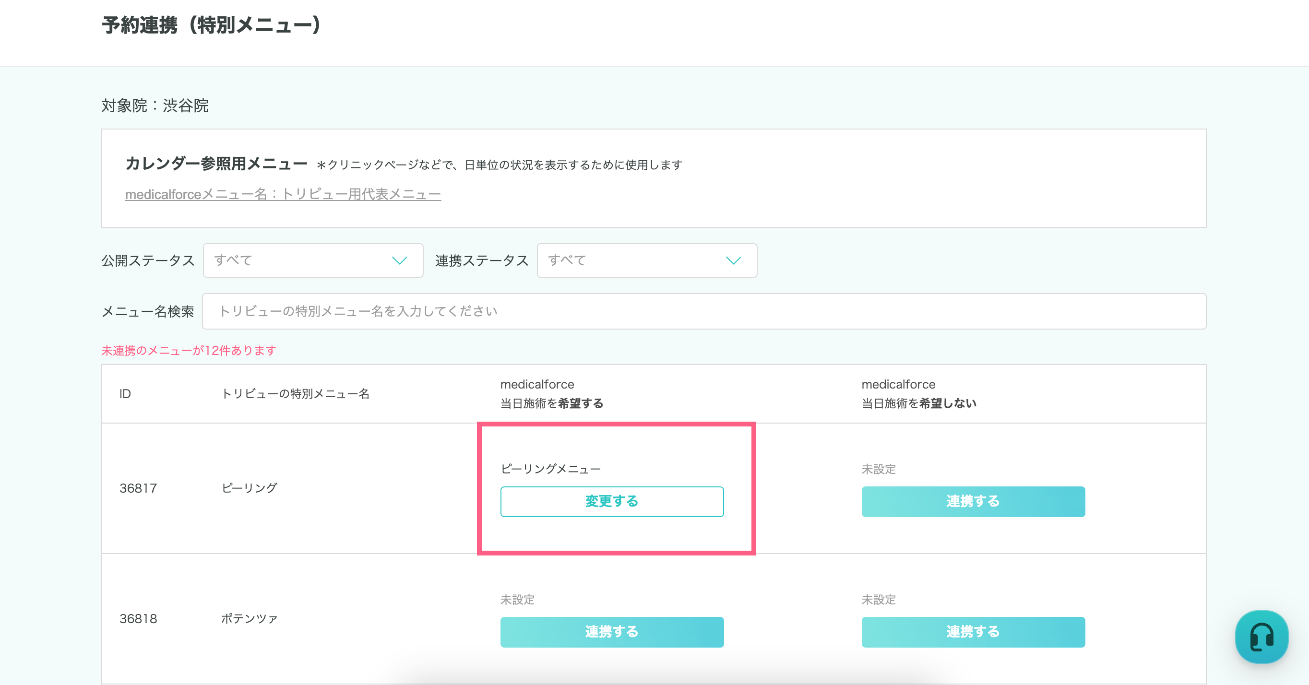The width and height of the screenshot is (1309, 685).
Task: Select row ID 36818
Action: pos(138,618)
